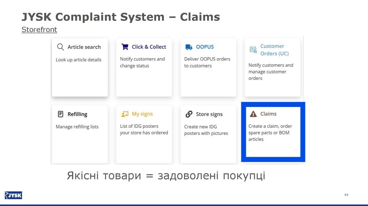The height and width of the screenshot is (206, 368).
Task: Click 'Deliver OOPUS orders to customers' text
Action: [207, 62]
